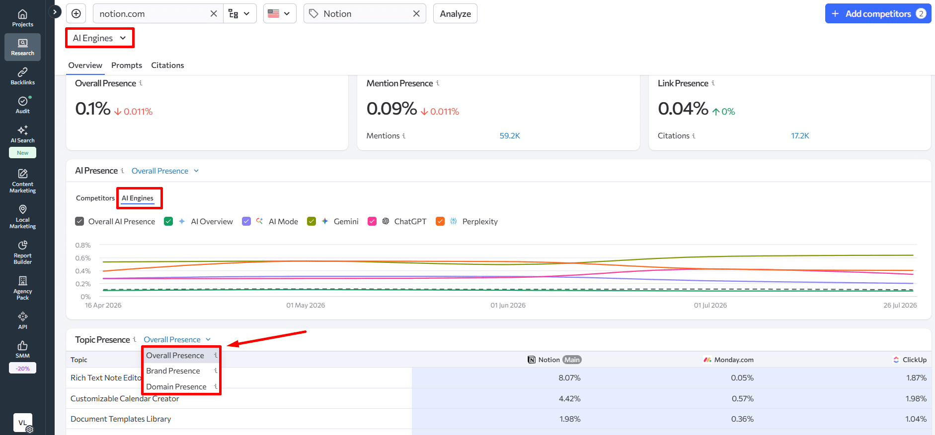Show info for Overall Presence card

141,83
